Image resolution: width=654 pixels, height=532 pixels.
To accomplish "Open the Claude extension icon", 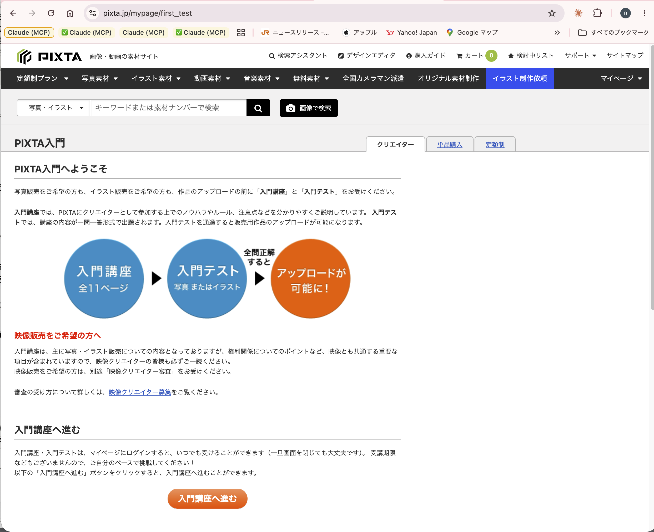I will pyautogui.click(x=578, y=13).
